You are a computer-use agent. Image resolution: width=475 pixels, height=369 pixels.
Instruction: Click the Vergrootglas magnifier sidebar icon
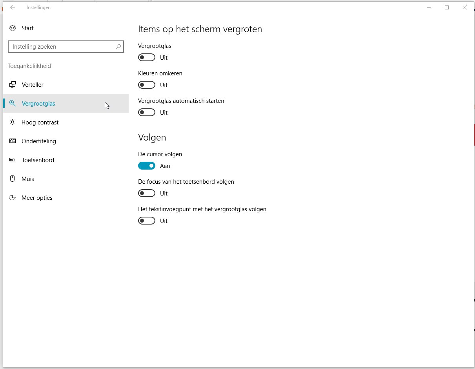13,104
